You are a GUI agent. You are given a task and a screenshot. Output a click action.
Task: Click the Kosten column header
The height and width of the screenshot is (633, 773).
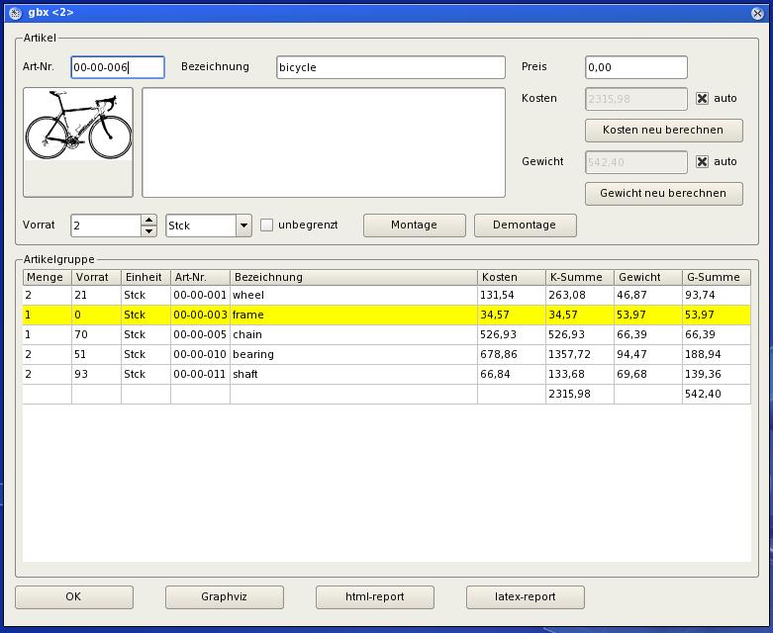(x=512, y=277)
